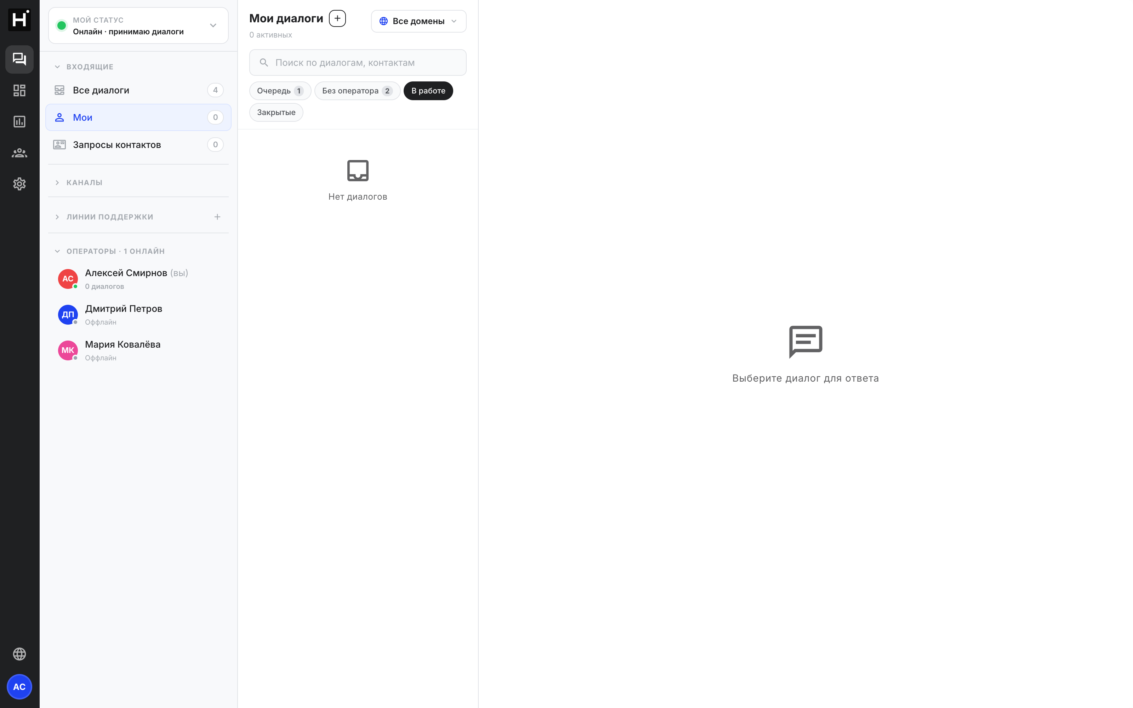Open the Мой статус dropdown
The width and height of the screenshot is (1133, 708).
[138, 25]
